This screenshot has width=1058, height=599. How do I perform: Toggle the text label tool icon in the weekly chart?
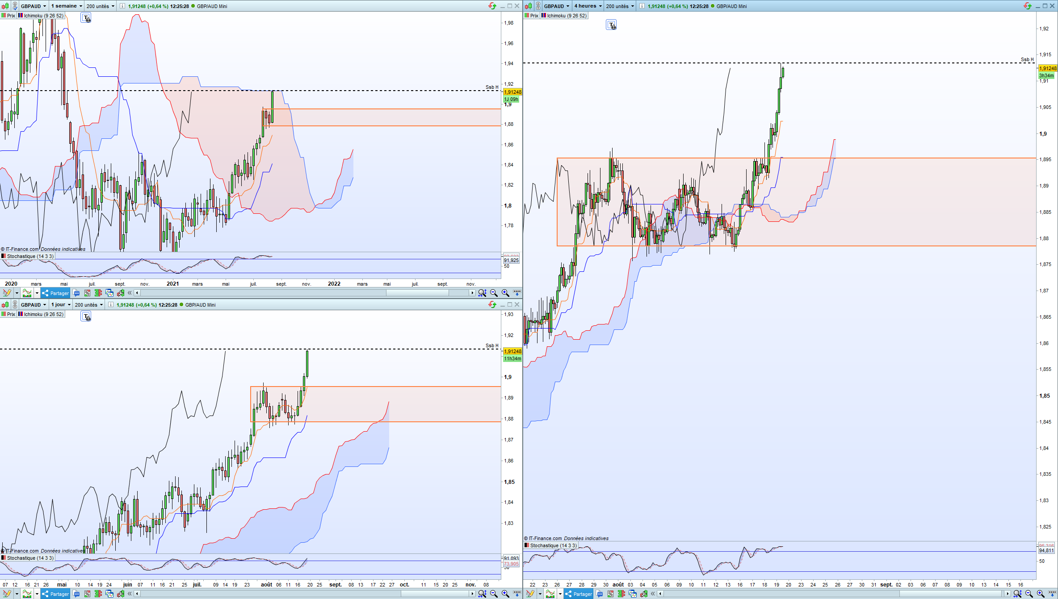click(86, 18)
